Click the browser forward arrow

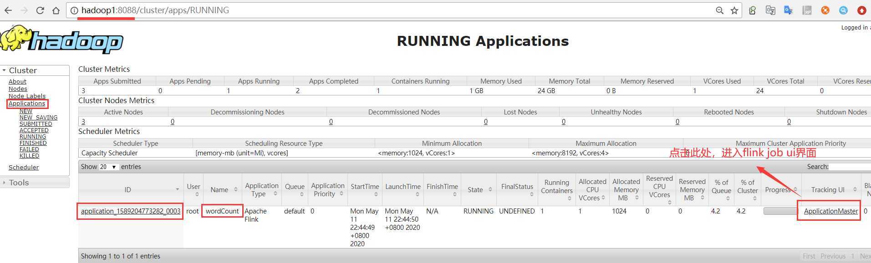click(x=24, y=10)
